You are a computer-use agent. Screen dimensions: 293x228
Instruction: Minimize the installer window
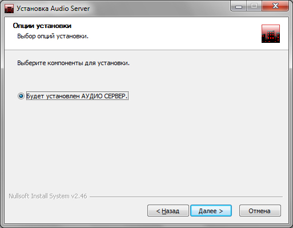239,6
